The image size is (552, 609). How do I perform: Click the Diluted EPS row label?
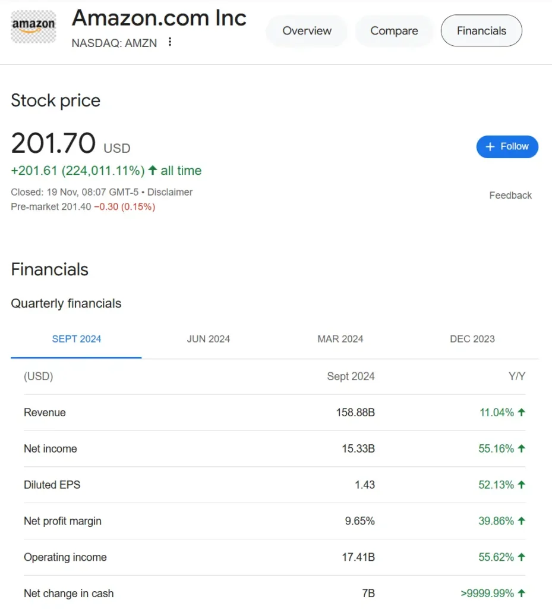point(52,485)
